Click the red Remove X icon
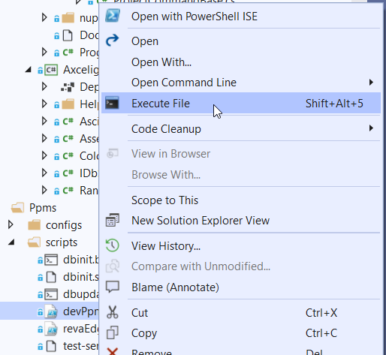The height and width of the screenshot is (355, 386). tap(113, 351)
